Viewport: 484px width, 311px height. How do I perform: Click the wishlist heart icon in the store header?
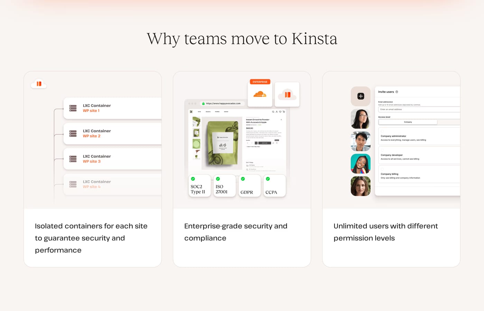point(280,112)
